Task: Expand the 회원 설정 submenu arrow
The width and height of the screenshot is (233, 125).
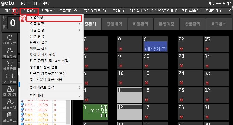Action: pyautogui.click(x=80, y=30)
